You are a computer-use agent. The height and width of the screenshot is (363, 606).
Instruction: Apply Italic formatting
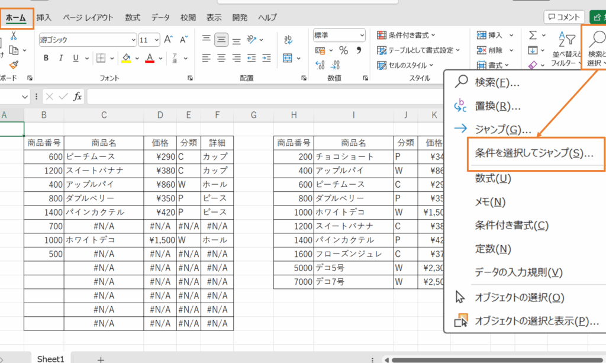click(x=60, y=58)
